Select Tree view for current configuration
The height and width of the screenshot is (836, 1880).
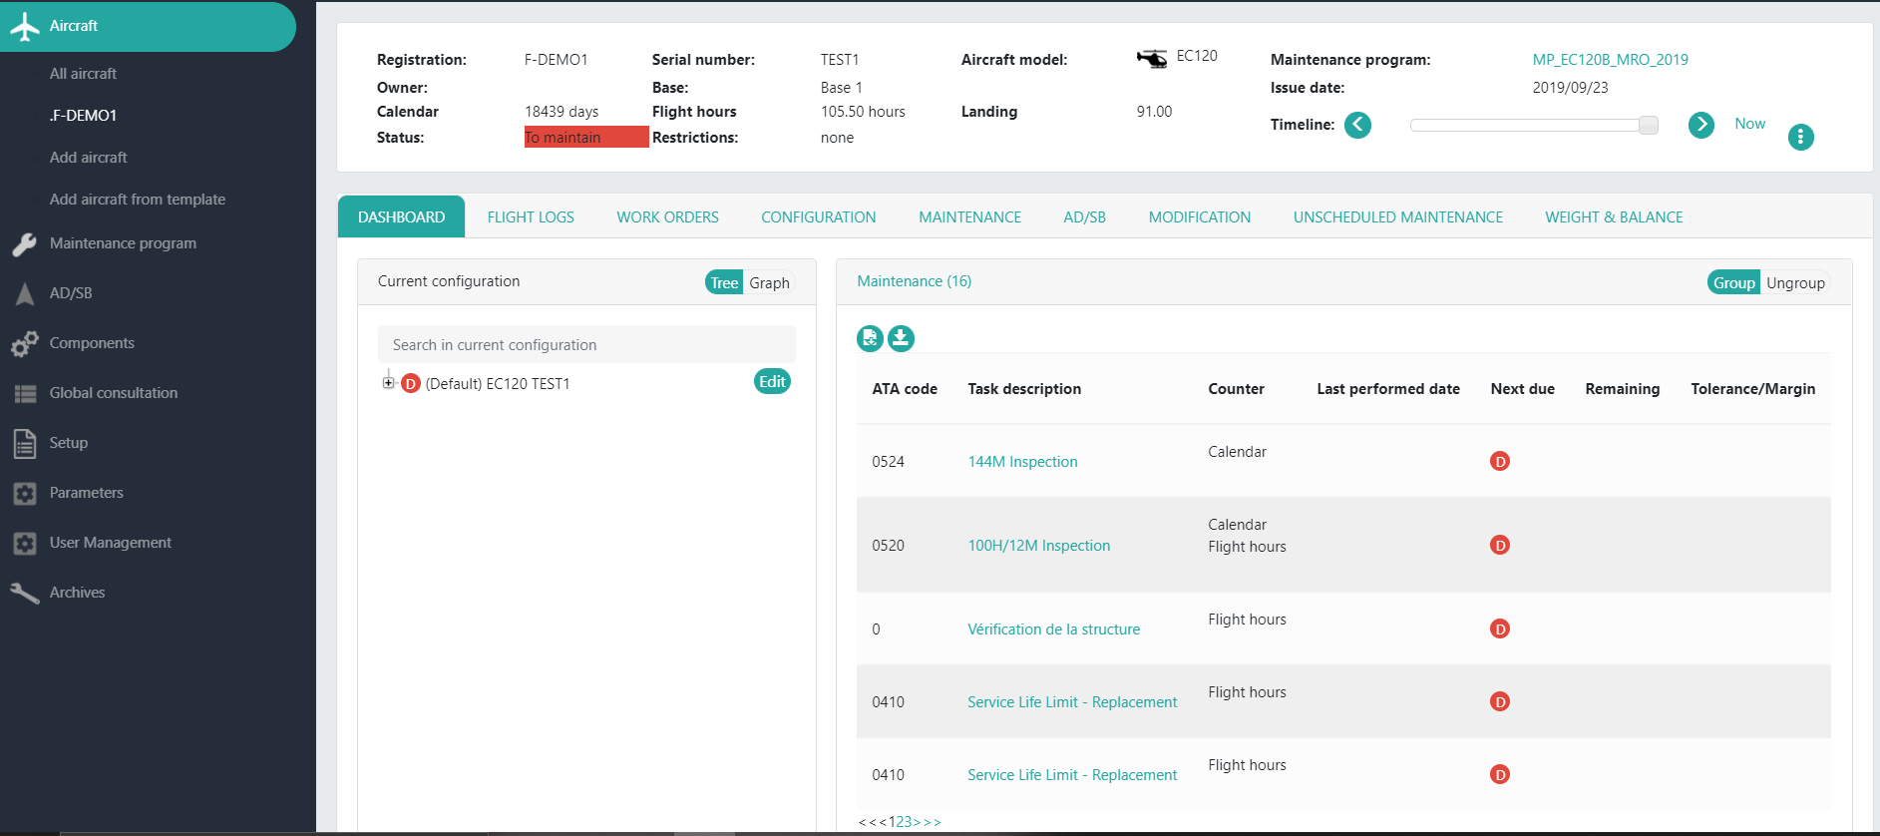tap(724, 283)
